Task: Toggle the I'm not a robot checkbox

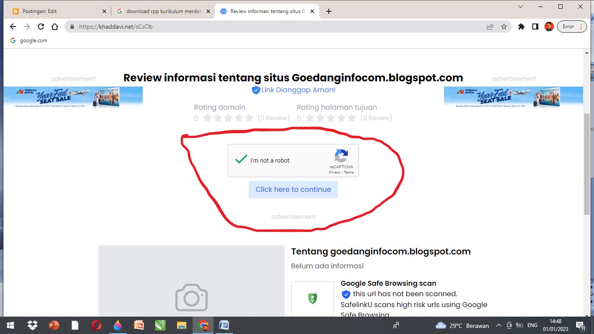Action: tap(241, 160)
